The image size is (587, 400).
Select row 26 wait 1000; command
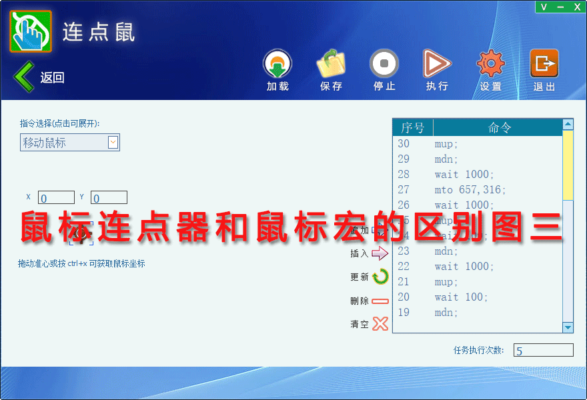click(x=478, y=205)
